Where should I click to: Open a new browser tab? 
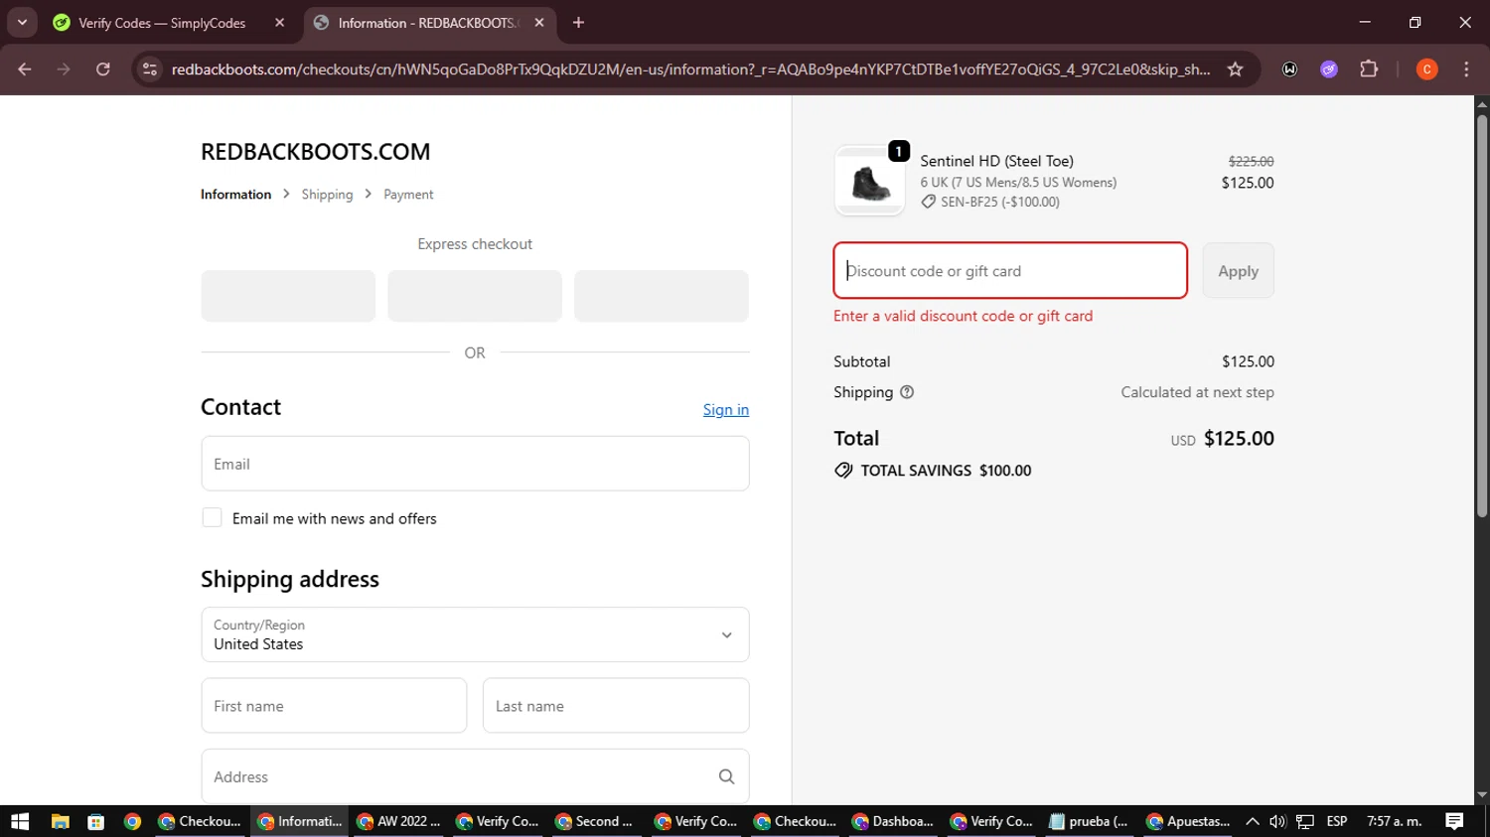click(578, 23)
